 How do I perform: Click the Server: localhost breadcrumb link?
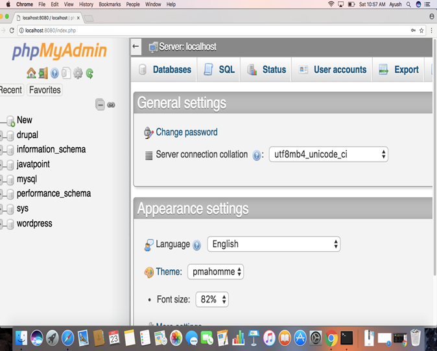pos(187,47)
